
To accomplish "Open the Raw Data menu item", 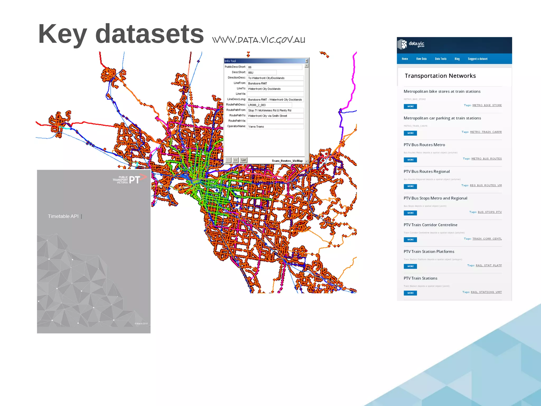I will (421, 59).
